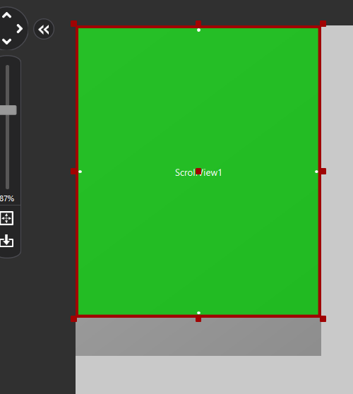Image resolution: width=353 pixels, height=394 pixels.
Task: Collapse panel with double chevron button
Action: tap(44, 30)
